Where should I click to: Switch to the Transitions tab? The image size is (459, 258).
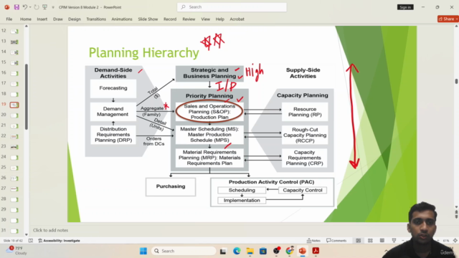[x=96, y=19]
